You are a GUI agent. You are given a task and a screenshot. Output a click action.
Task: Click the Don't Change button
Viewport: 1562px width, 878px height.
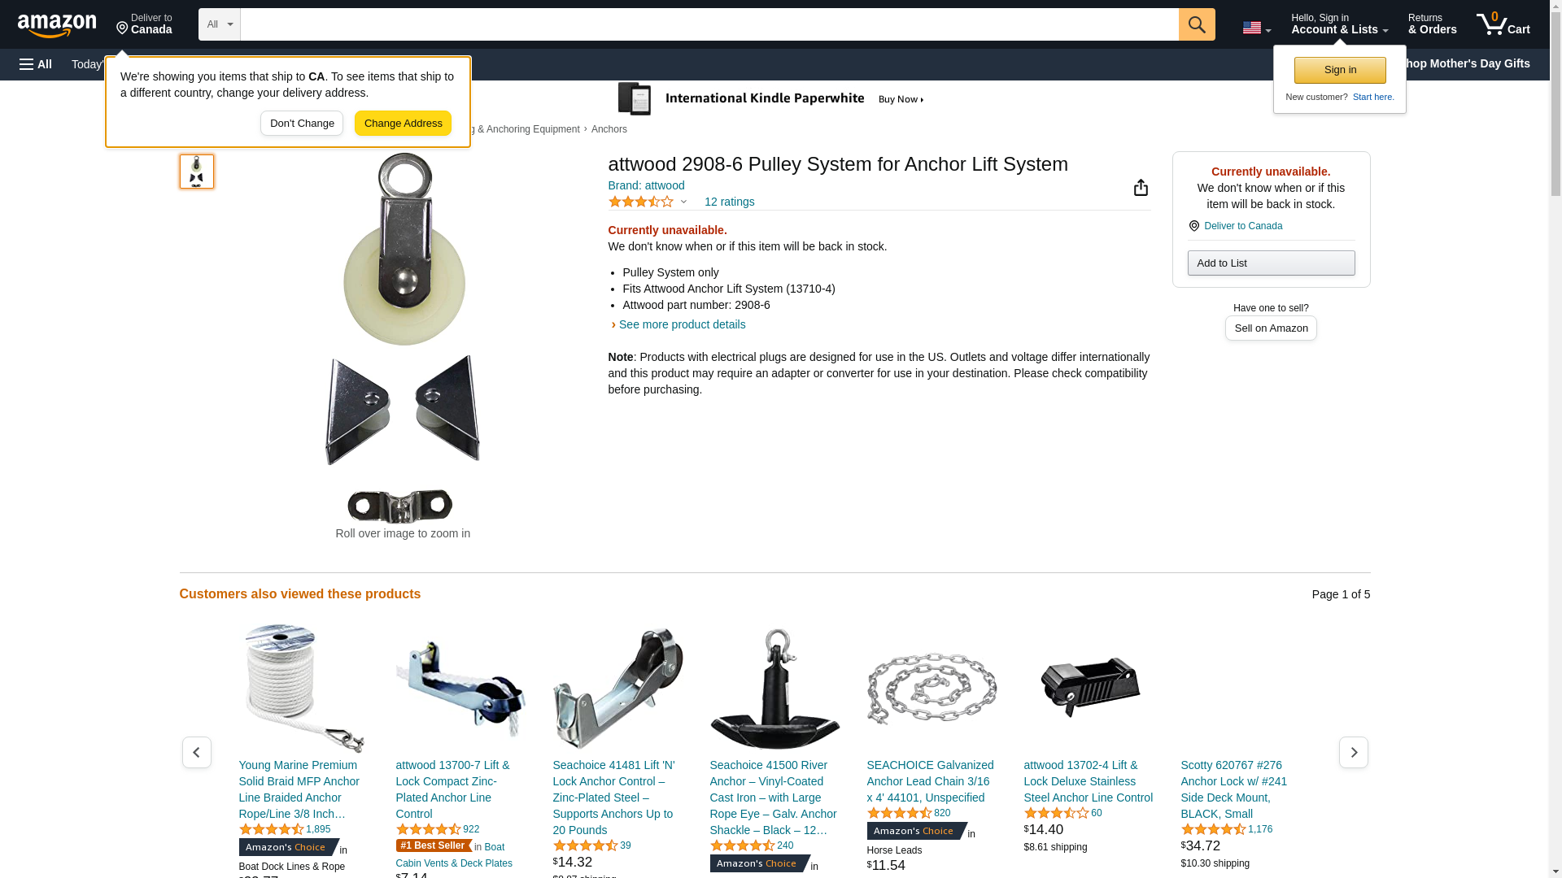click(x=302, y=124)
